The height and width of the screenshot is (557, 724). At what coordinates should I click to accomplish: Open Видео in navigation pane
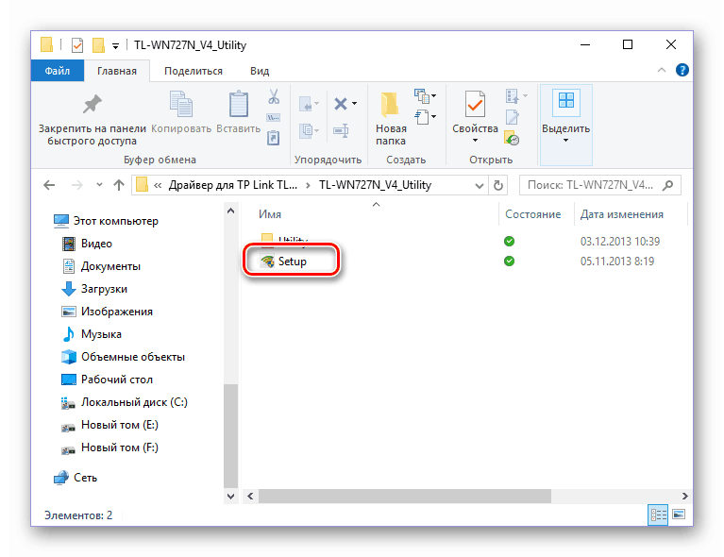(x=87, y=244)
